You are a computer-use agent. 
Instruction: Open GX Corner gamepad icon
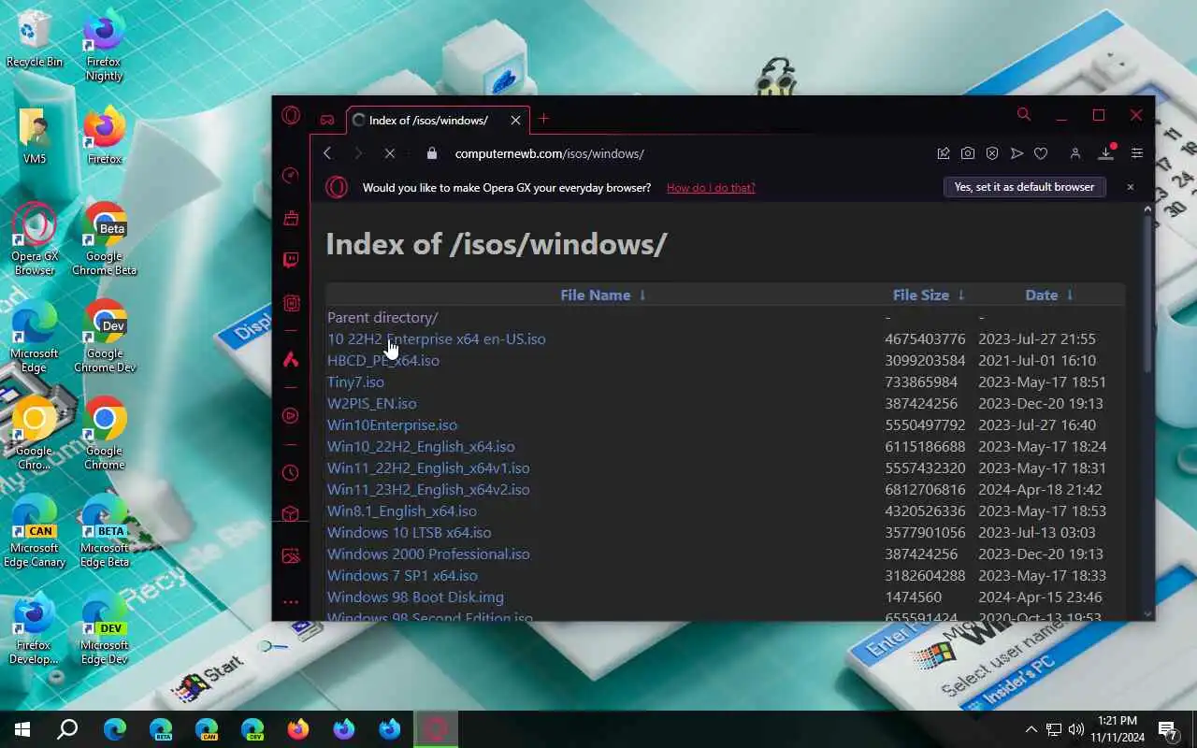click(327, 120)
